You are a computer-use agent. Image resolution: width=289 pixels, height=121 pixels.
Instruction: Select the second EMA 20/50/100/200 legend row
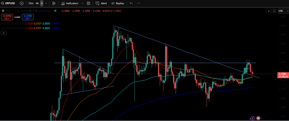(x=30, y=28)
